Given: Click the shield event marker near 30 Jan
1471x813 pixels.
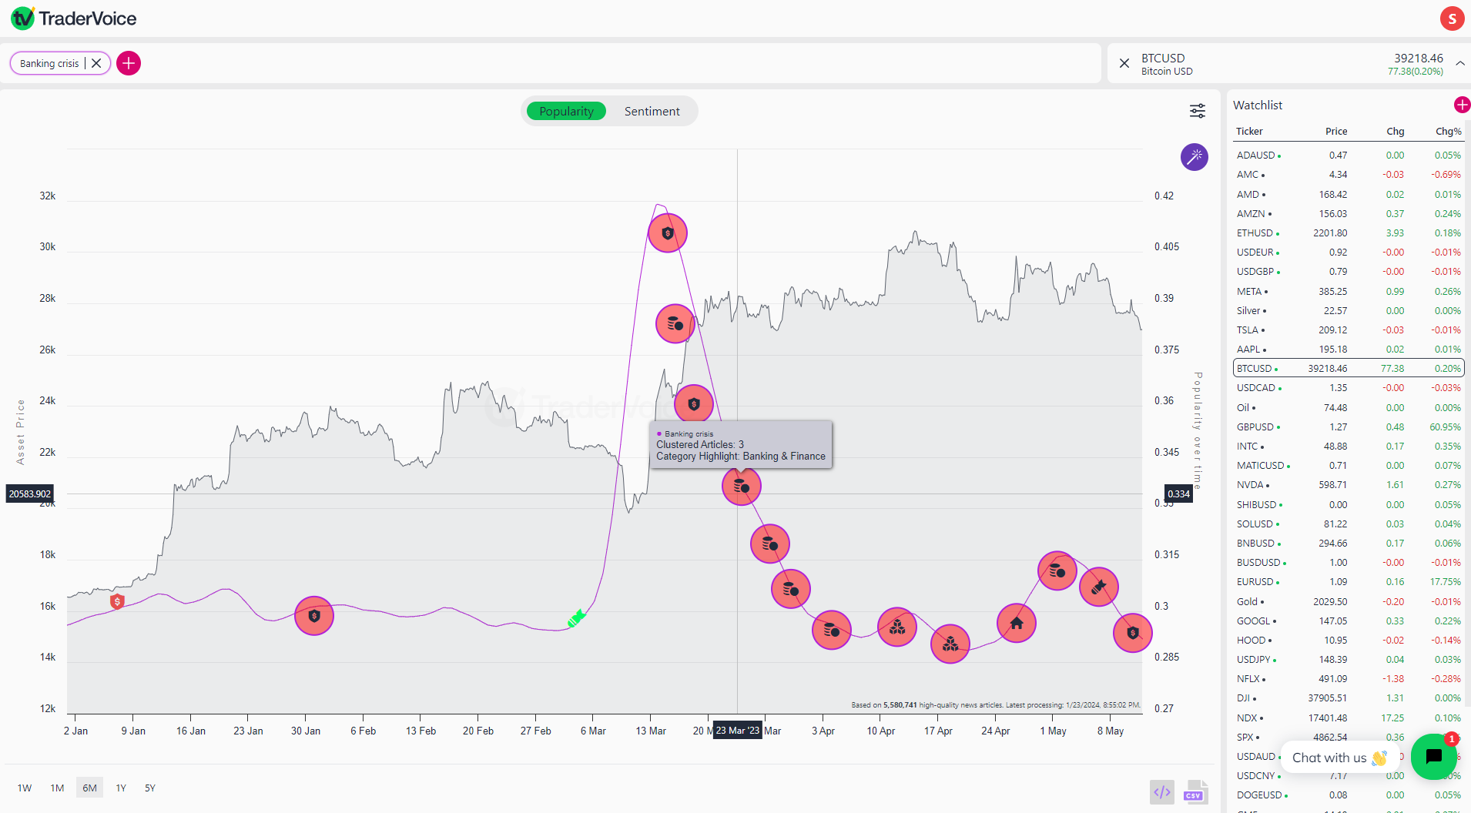Looking at the screenshot, I should [314, 615].
